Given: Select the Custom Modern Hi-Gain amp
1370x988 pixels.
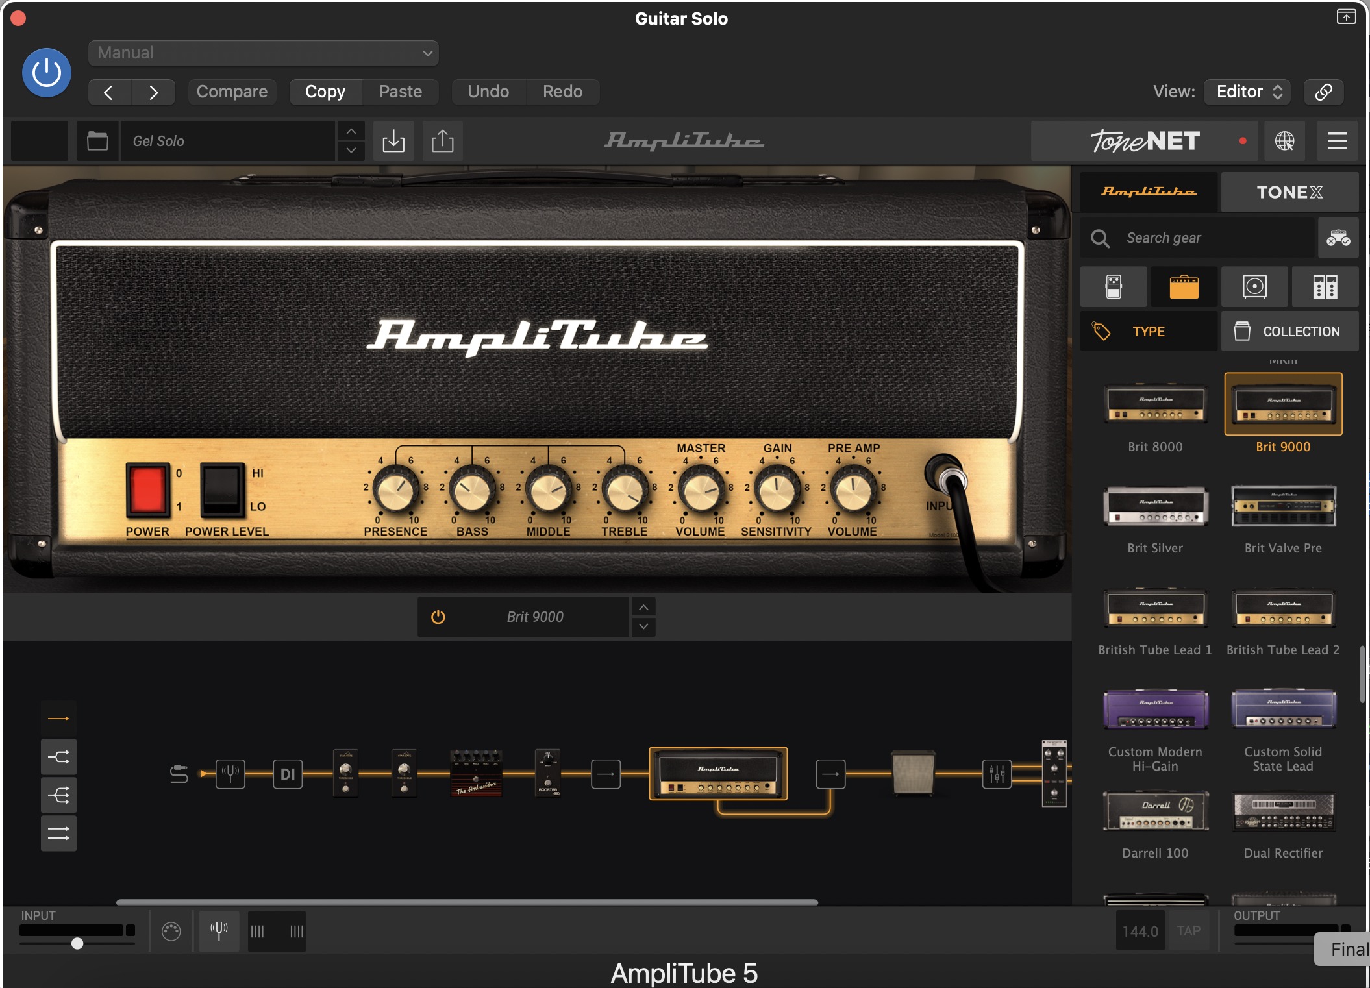Looking at the screenshot, I should (1155, 709).
